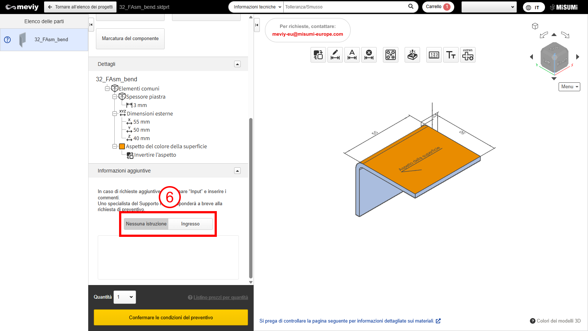Open the Quantità dropdown
The image size is (588, 331).
[x=125, y=297]
